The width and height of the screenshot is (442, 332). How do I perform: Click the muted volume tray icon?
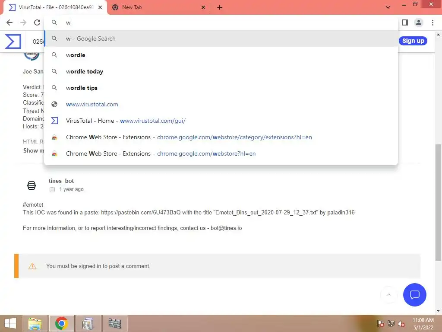pyautogui.click(x=401, y=324)
